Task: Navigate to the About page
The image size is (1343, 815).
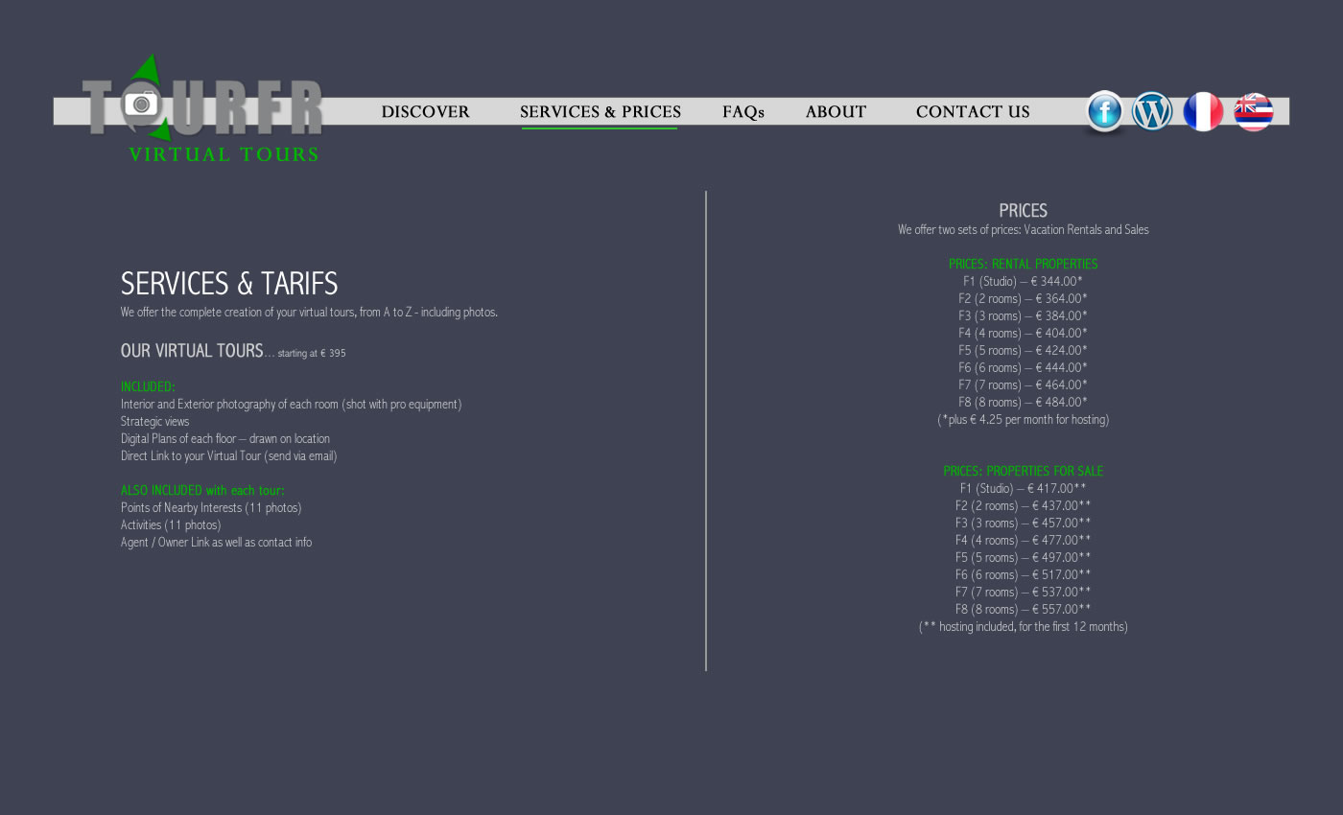Action: click(836, 112)
